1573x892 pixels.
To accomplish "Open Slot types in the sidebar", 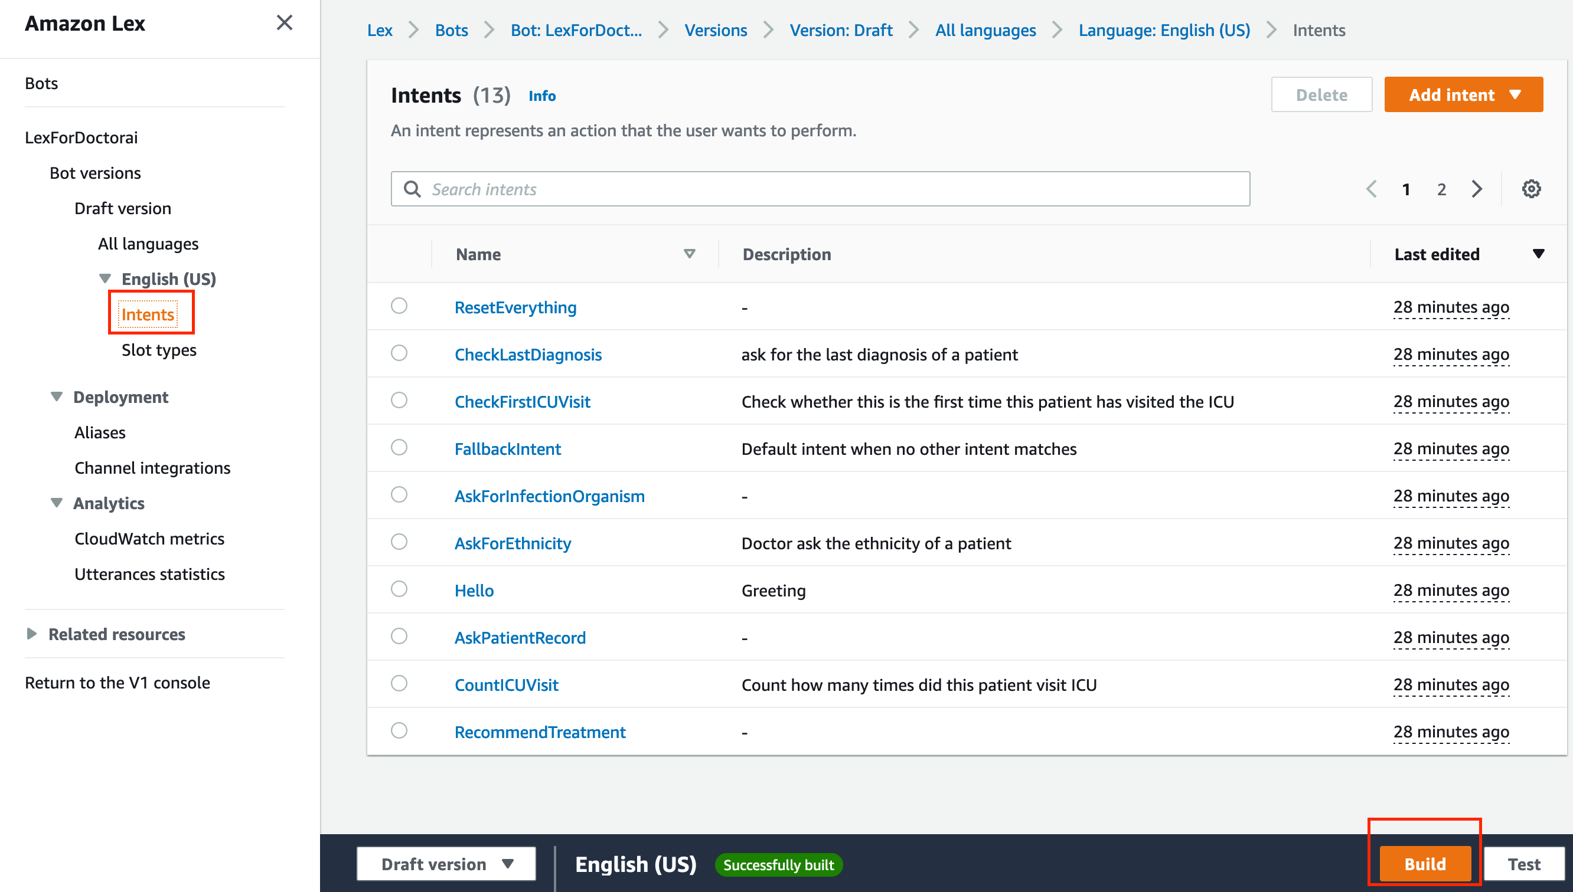I will [159, 350].
